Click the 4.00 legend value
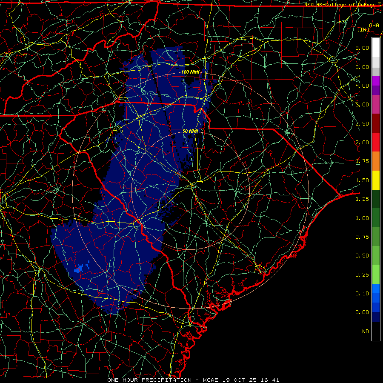383x383 pixels. [362, 86]
